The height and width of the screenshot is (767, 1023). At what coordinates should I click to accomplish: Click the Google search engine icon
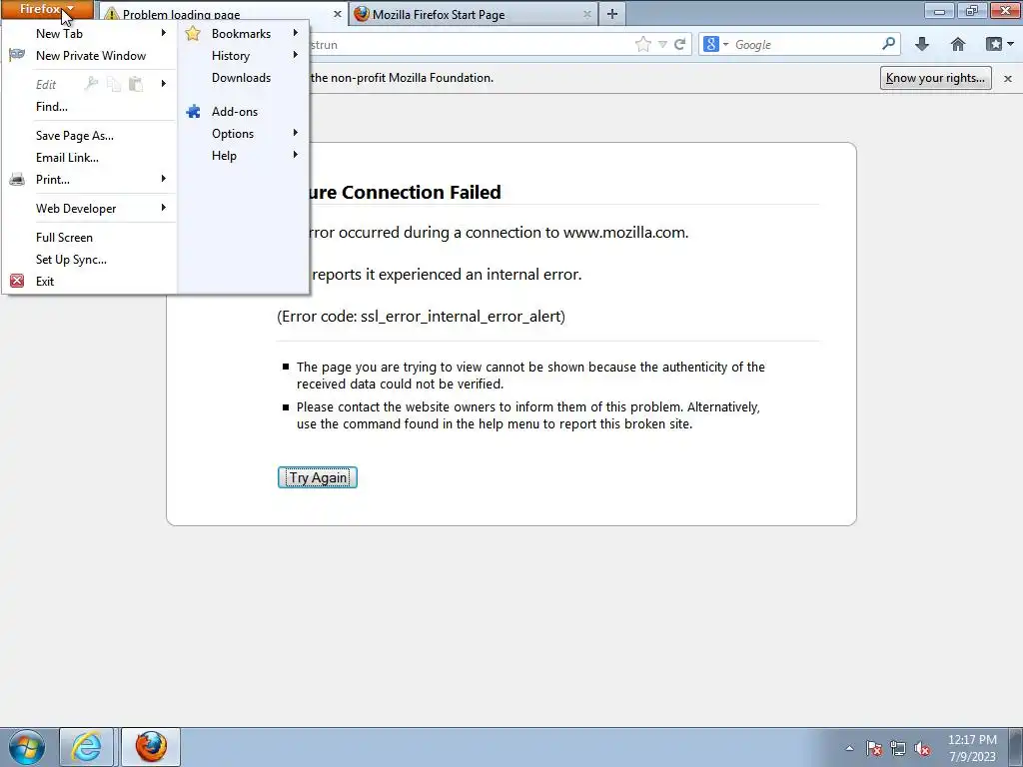(x=711, y=44)
